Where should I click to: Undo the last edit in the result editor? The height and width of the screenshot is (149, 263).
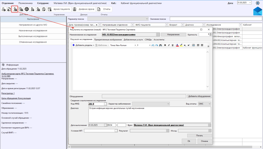[x=153, y=45]
